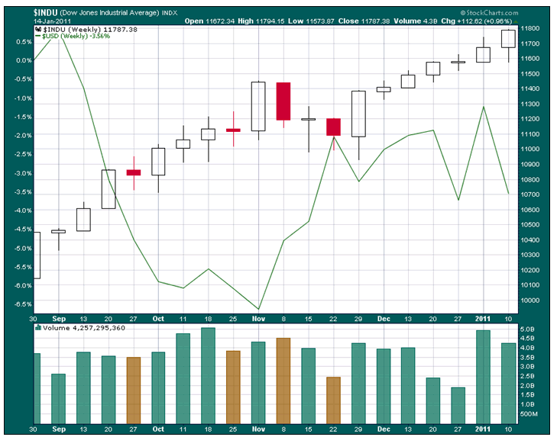The height and width of the screenshot is (437, 557).
Task: Click the Dow Jones Industrial Average name text
Action: [x=109, y=13]
